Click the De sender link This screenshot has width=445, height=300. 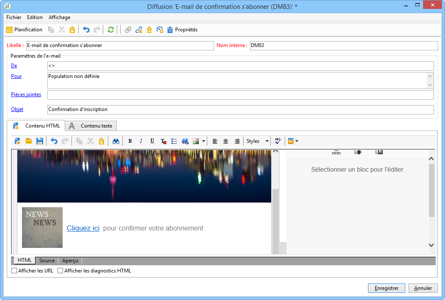(x=14, y=66)
